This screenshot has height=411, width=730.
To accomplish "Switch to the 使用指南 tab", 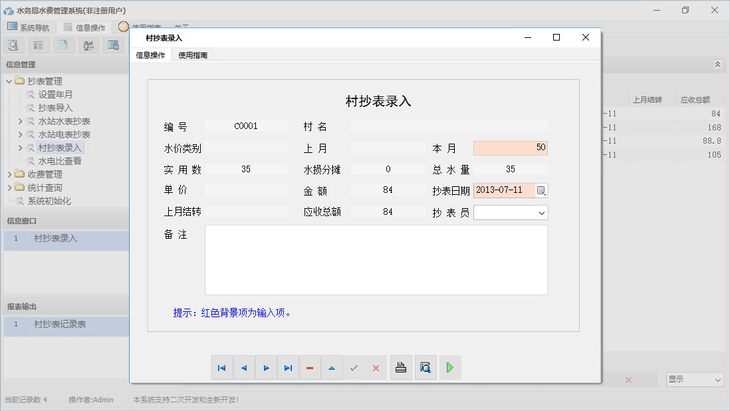I will tap(192, 55).
